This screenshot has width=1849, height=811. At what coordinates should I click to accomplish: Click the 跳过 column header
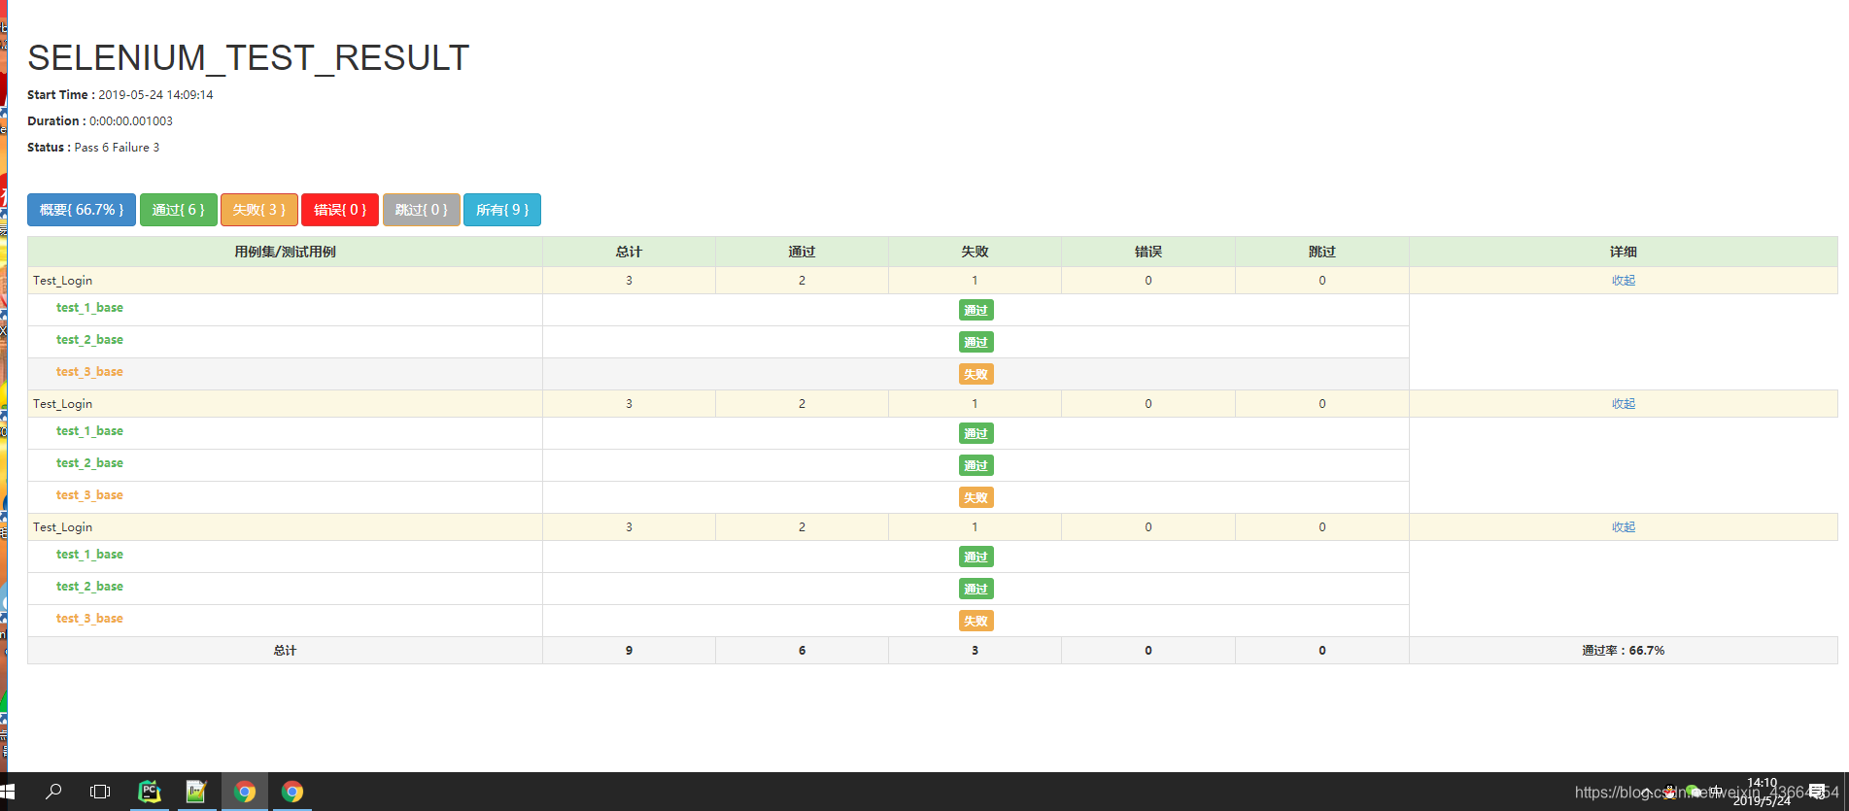(x=1322, y=252)
